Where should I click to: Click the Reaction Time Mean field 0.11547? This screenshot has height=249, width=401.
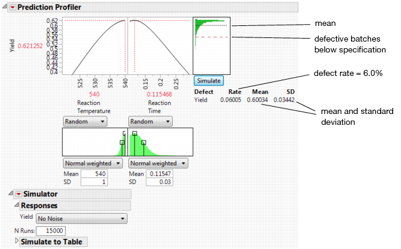pyautogui.click(x=160, y=174)
